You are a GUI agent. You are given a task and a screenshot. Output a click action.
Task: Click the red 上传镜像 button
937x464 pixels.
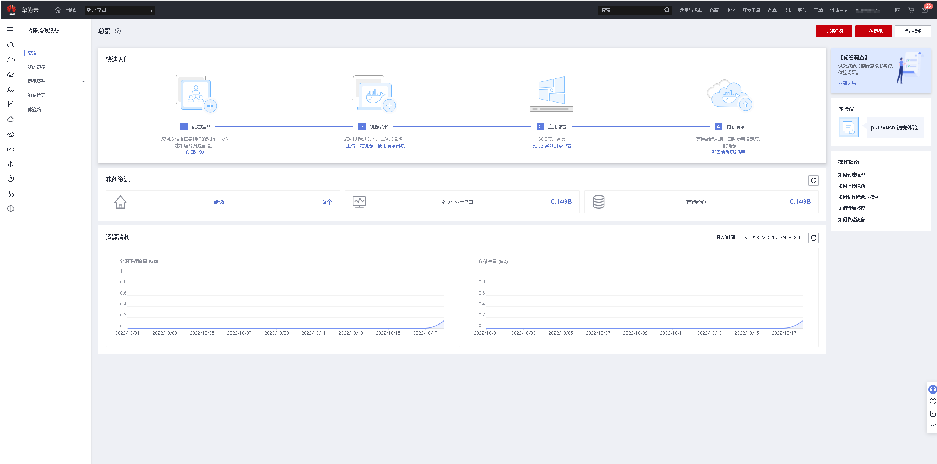(x=873, y=31)
